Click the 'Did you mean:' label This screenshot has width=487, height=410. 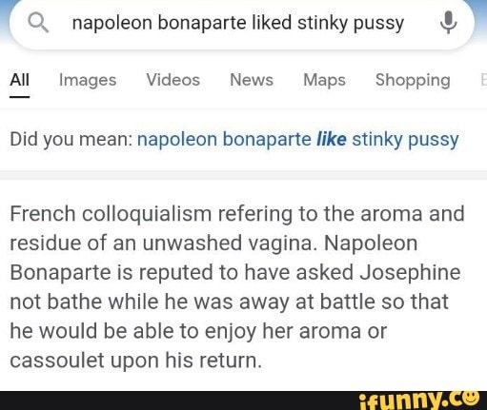click(x=71, y=140)
